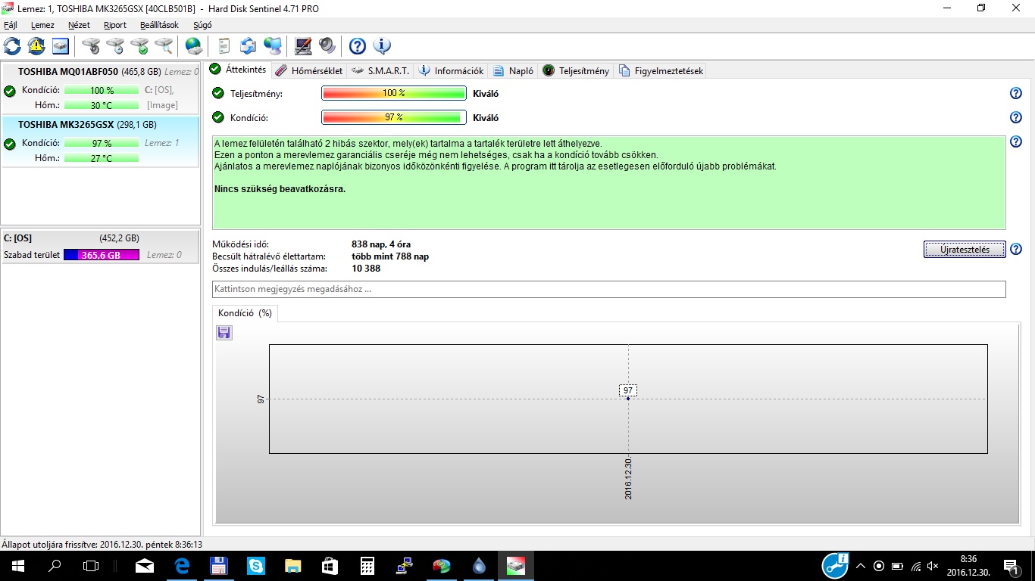Select TOSHIBA MQ01ABF050 disk in list
This screenshot has height=581, width=1035.
click(101, 89)
